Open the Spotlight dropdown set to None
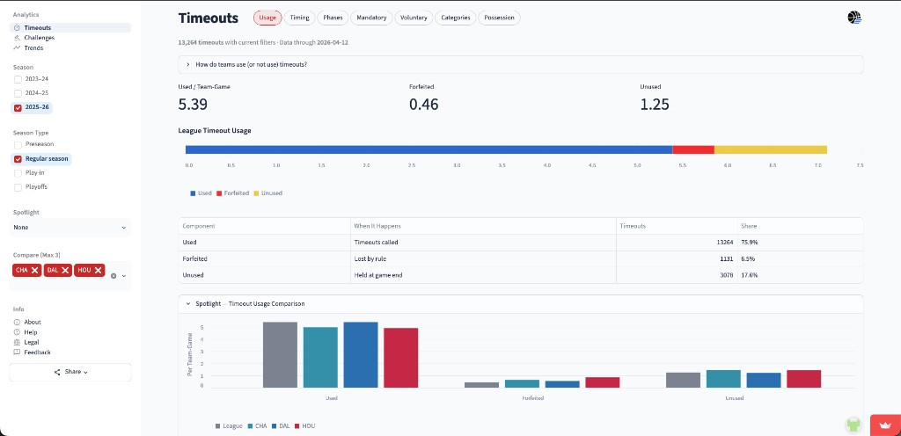Screen dimensions: 901x436 (70, 227)
